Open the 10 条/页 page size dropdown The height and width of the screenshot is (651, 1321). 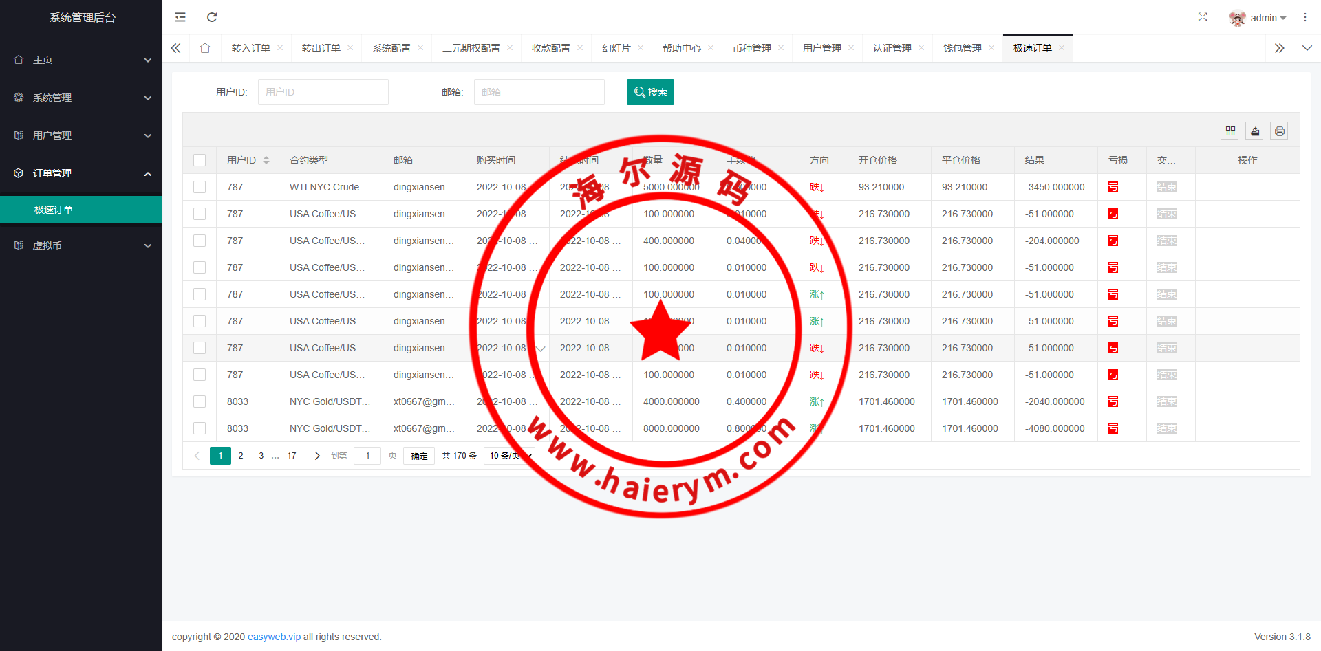[509, 456]
